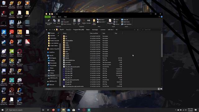Open the recent locations dropdown arrow
199x112 pixels.
(52, 30)
